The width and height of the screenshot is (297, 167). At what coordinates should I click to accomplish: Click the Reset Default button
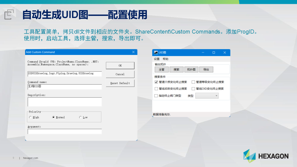coord(120,83)
